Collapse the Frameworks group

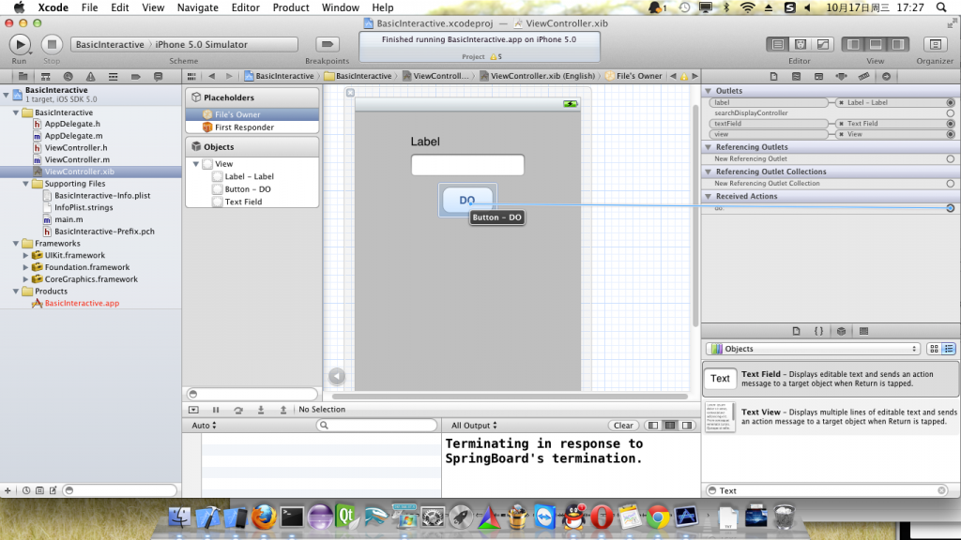coord(16,243)
